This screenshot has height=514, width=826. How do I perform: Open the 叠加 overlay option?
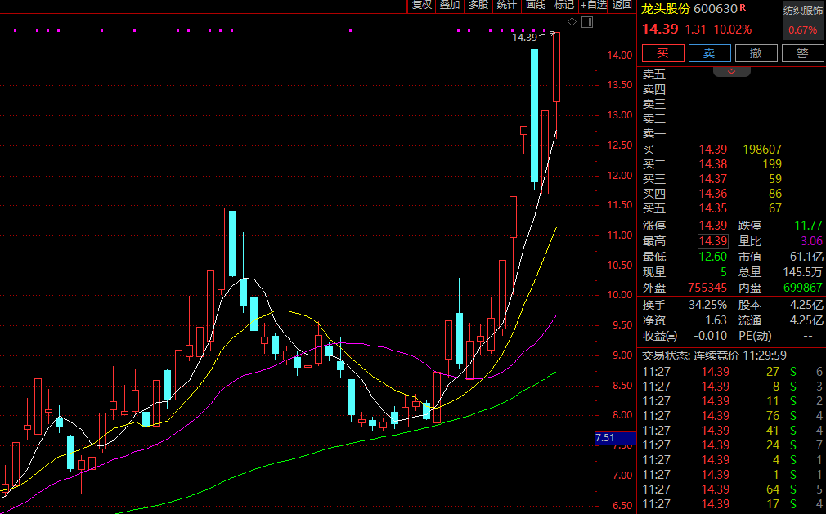pyautogui.click(x=450, y=5)
